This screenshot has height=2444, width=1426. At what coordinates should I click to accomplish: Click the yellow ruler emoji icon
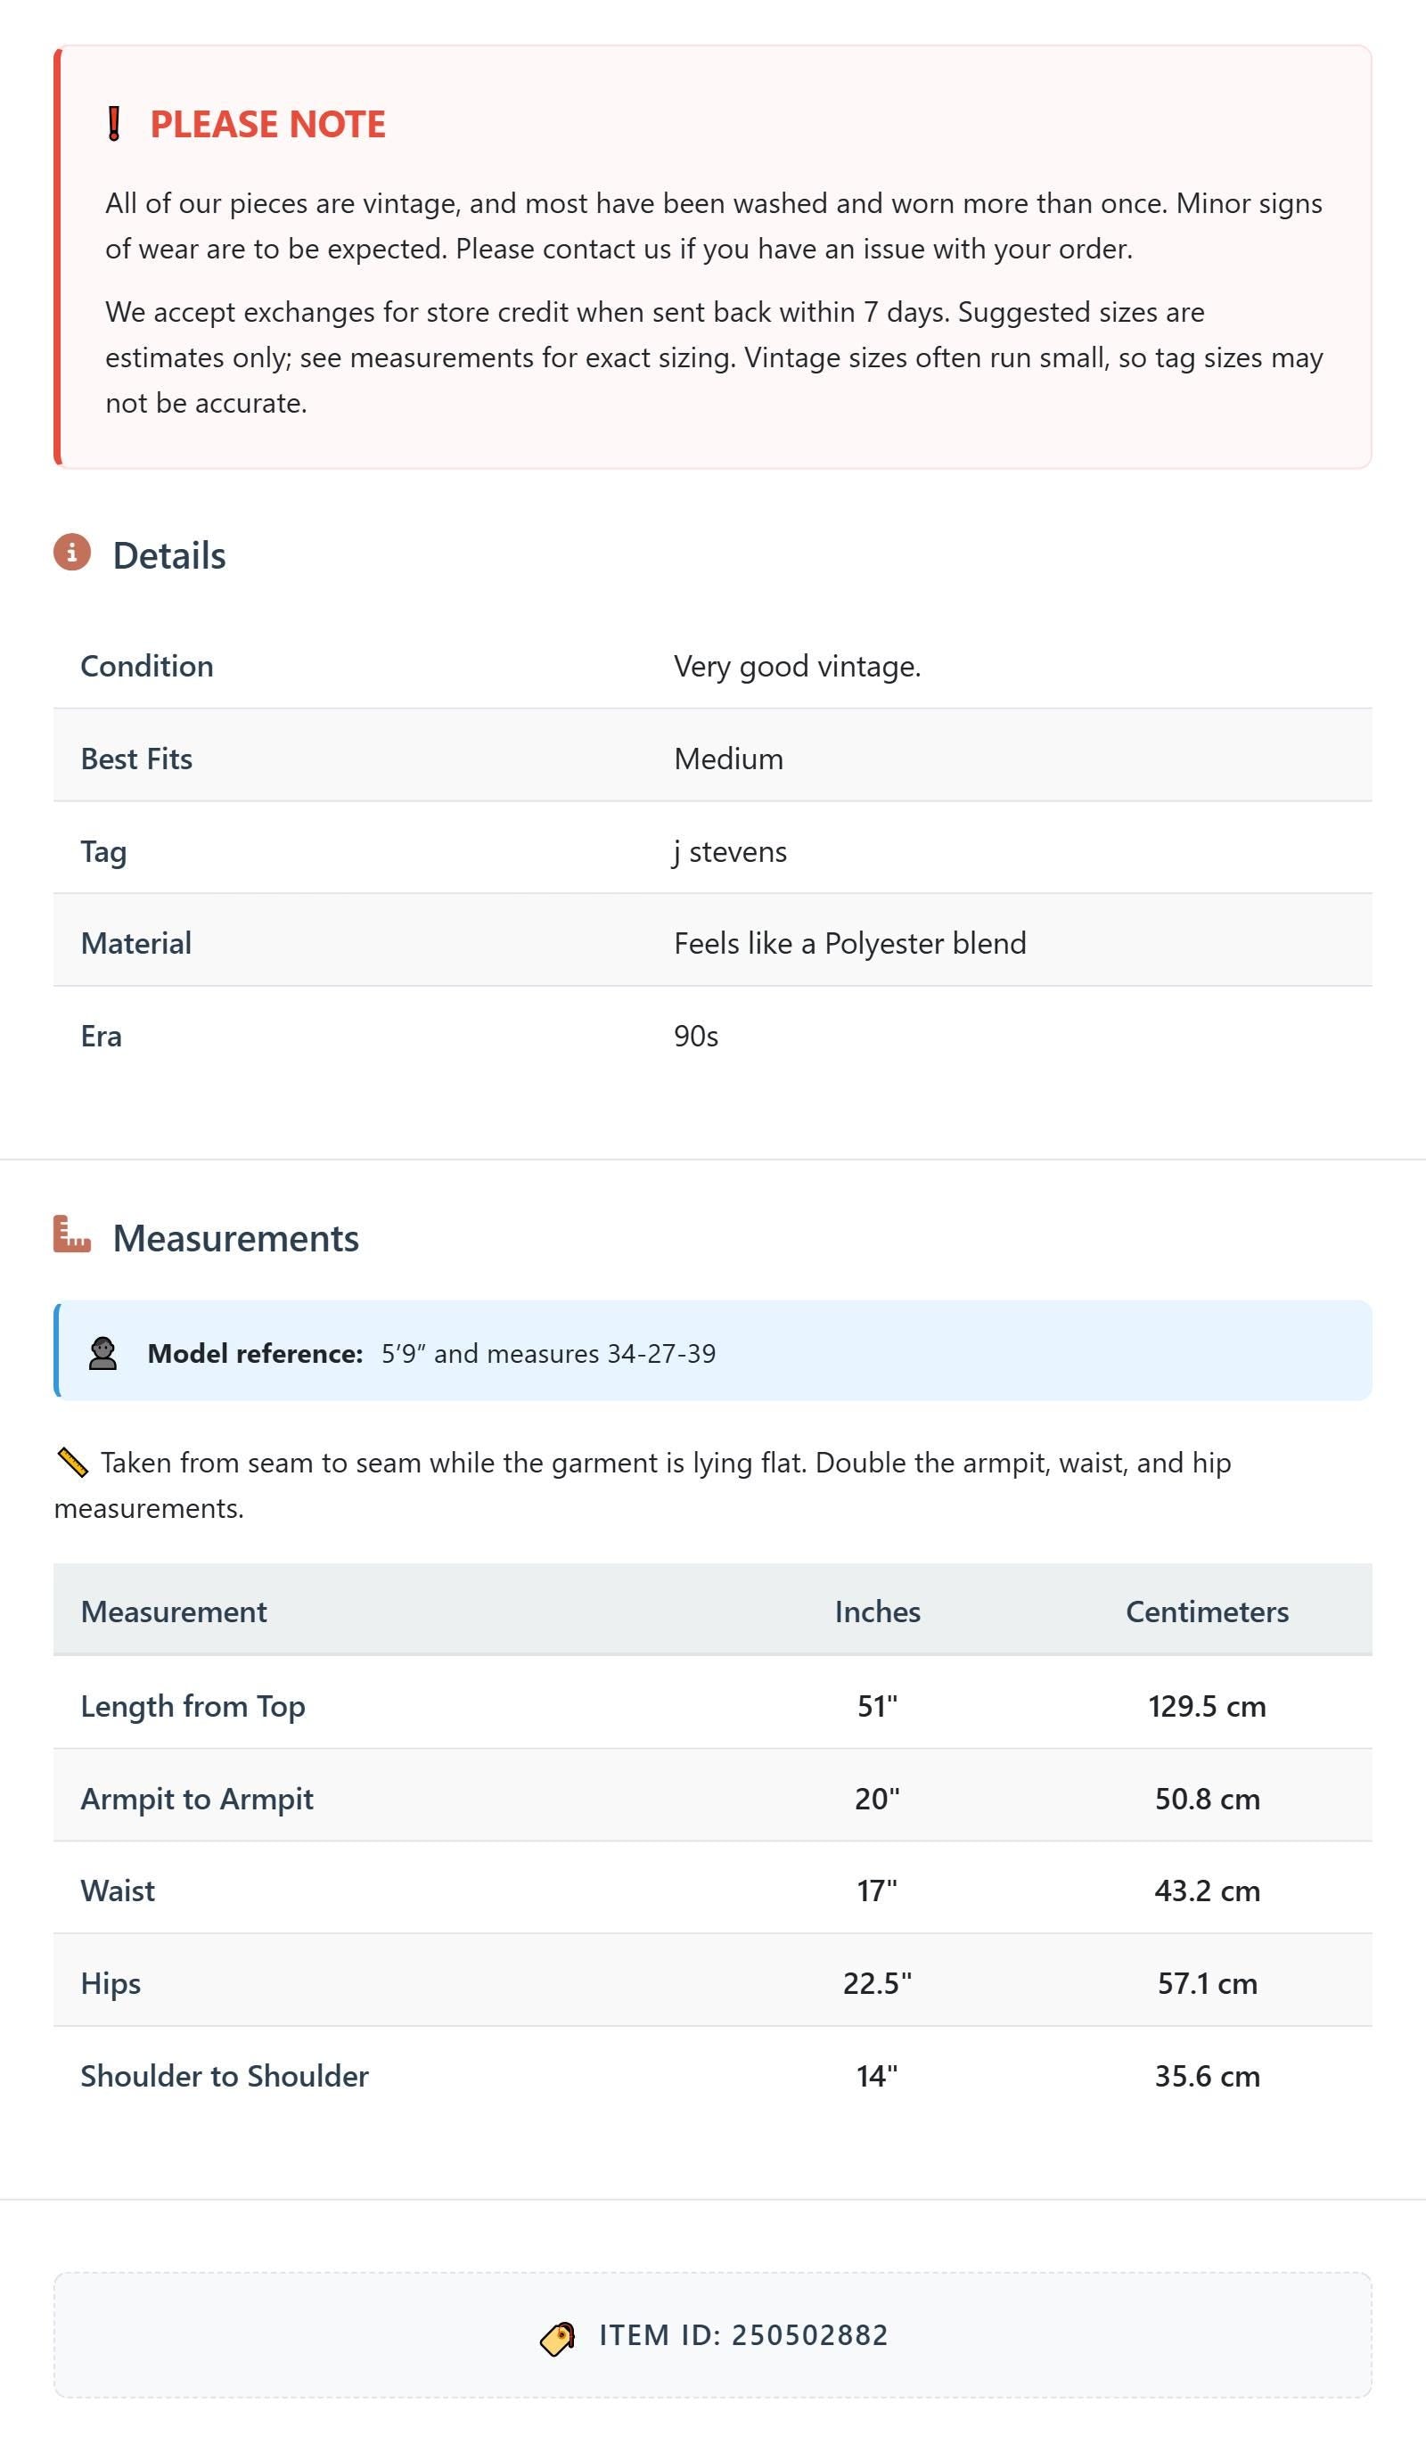(72, 1463)
